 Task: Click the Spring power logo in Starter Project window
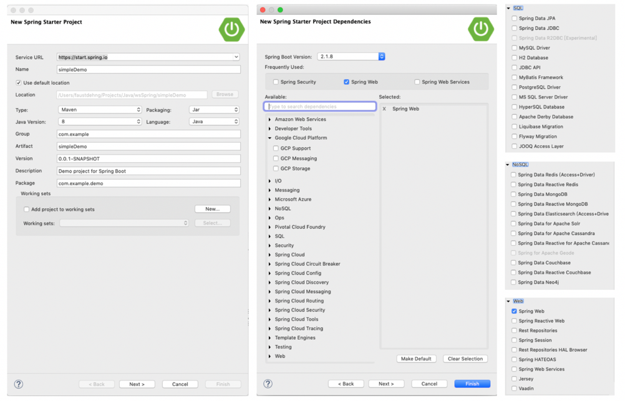pyautogui.click(x=231, y=29)
